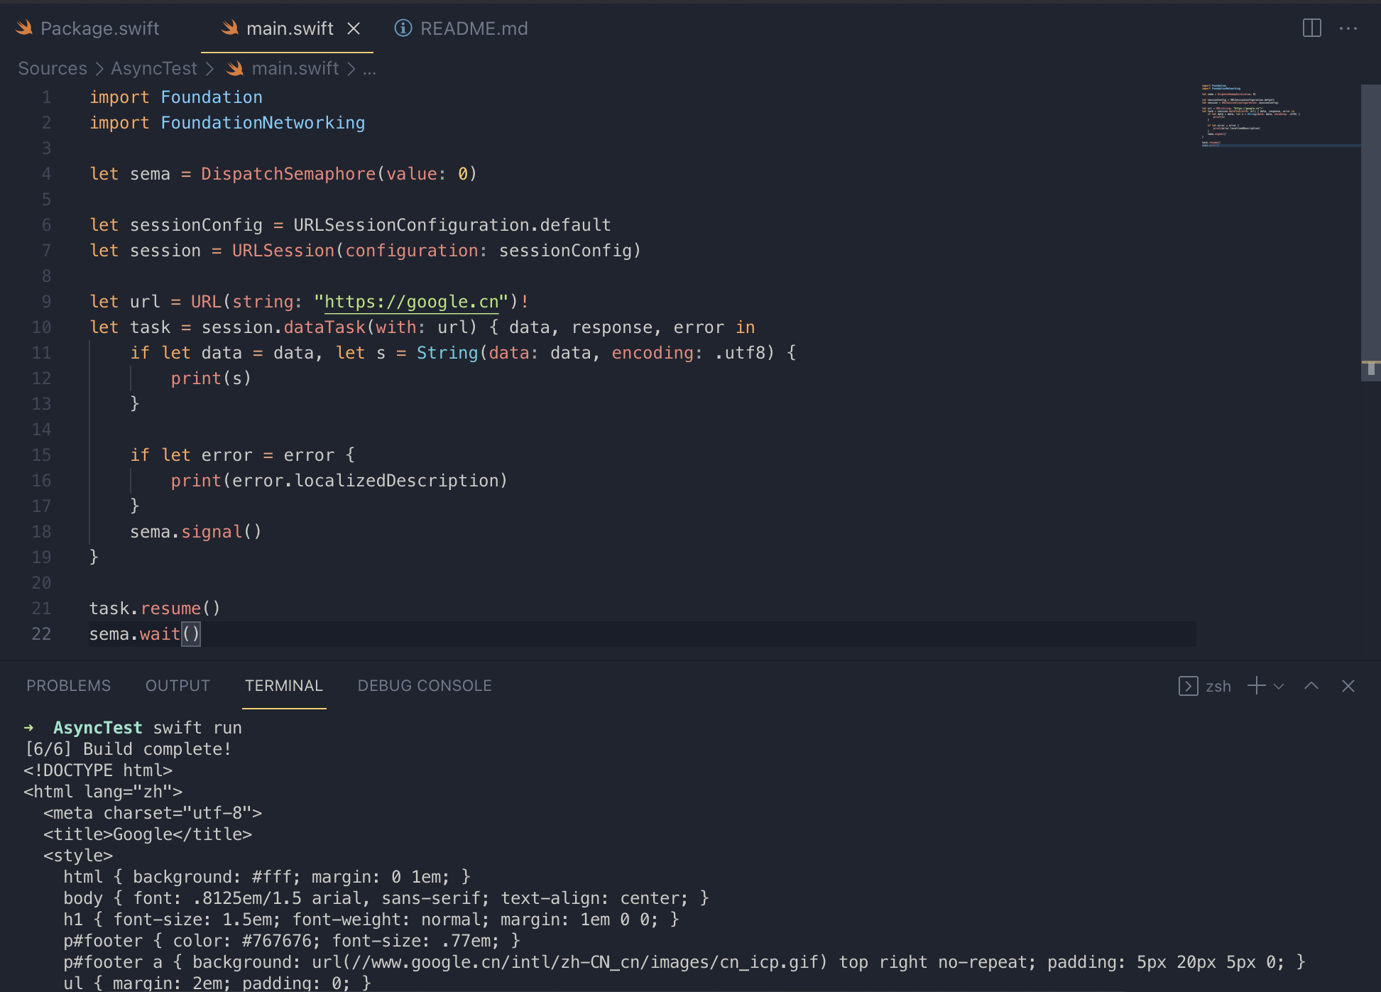The image size is (1381, 992).
Task: Close the terminal panel
Action: tap(1348, 686)
